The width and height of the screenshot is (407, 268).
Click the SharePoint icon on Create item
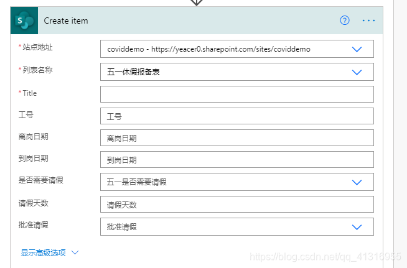pyautogui.click(x=24, y=21)
